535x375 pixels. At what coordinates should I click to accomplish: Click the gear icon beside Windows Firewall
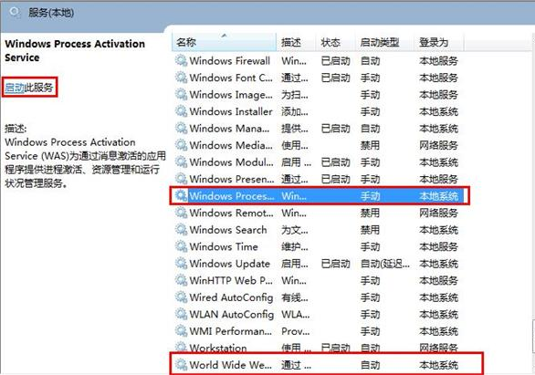point(181,61)
